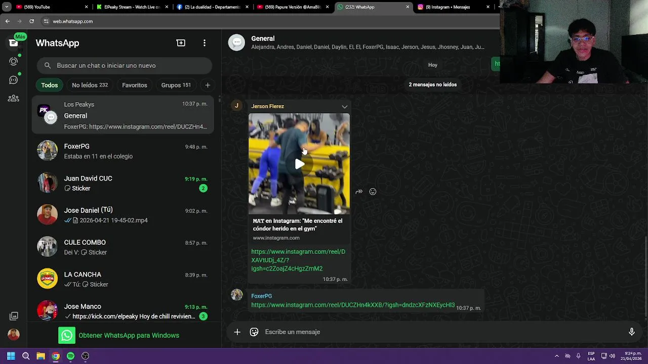Click FoxerPG avatar beside the last message
The height and width of the screenshot is (364, 648).
click(x=236, y=295)
